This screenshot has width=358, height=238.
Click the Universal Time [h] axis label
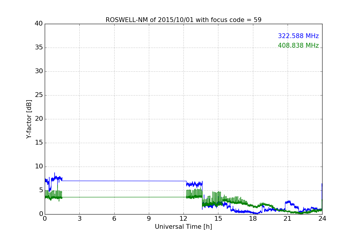pos(183,227)
